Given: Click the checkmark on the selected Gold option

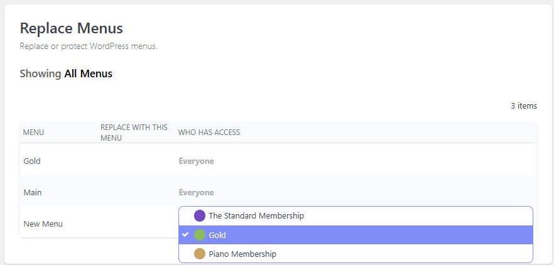Looking at the screenshot, I should tap(185, 235).
